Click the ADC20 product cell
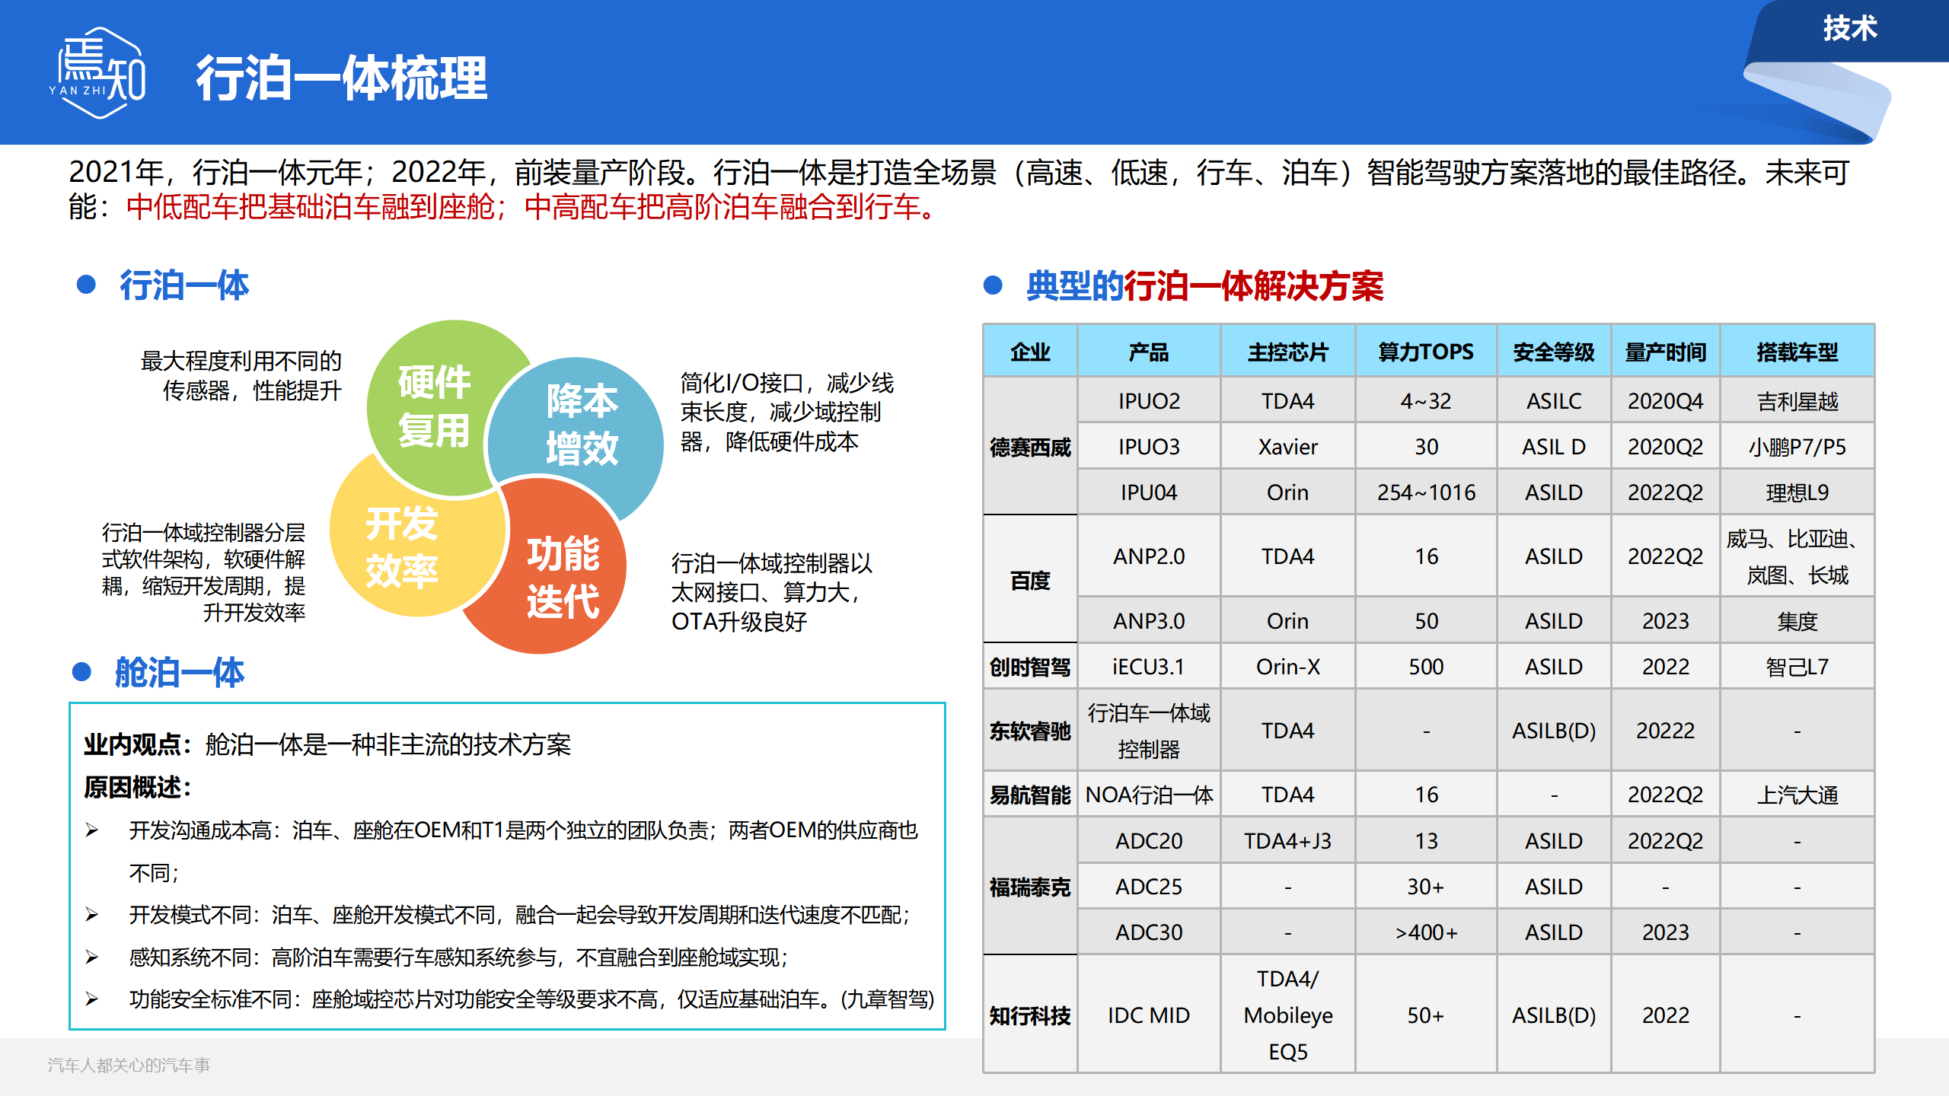This screenshot has height=1096, width=1949. (x=1149, y=841)
